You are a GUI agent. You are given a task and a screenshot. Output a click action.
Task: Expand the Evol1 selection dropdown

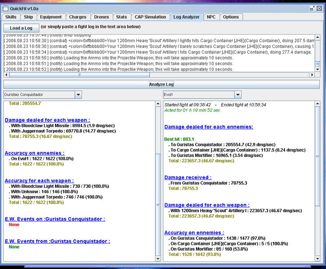238,95
